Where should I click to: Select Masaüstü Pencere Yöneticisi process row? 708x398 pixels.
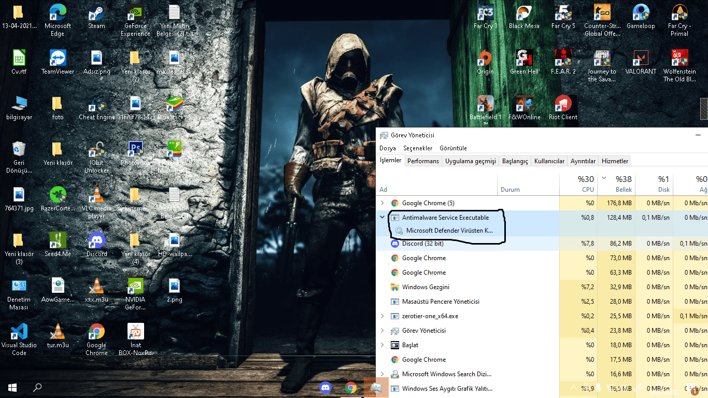542,302
